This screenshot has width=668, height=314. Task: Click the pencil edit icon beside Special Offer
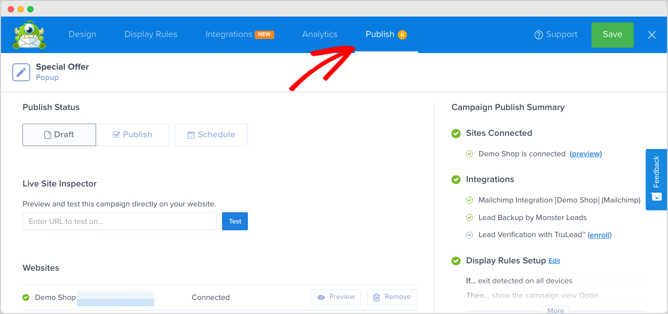[20, 72]
